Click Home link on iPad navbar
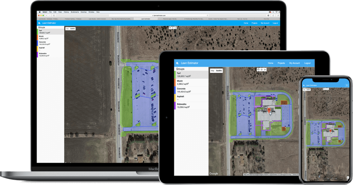 [271, 63]
